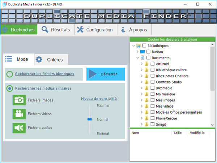The width and height of the screenshot is (217, 163).
Task: Select the Incomedia tree row text
Action: point(164,88)
